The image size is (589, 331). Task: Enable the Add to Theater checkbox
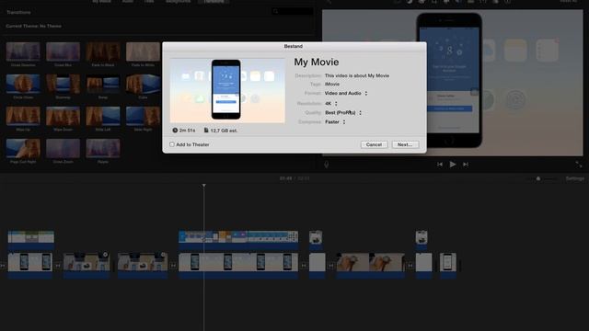click(x=172, y=144)
